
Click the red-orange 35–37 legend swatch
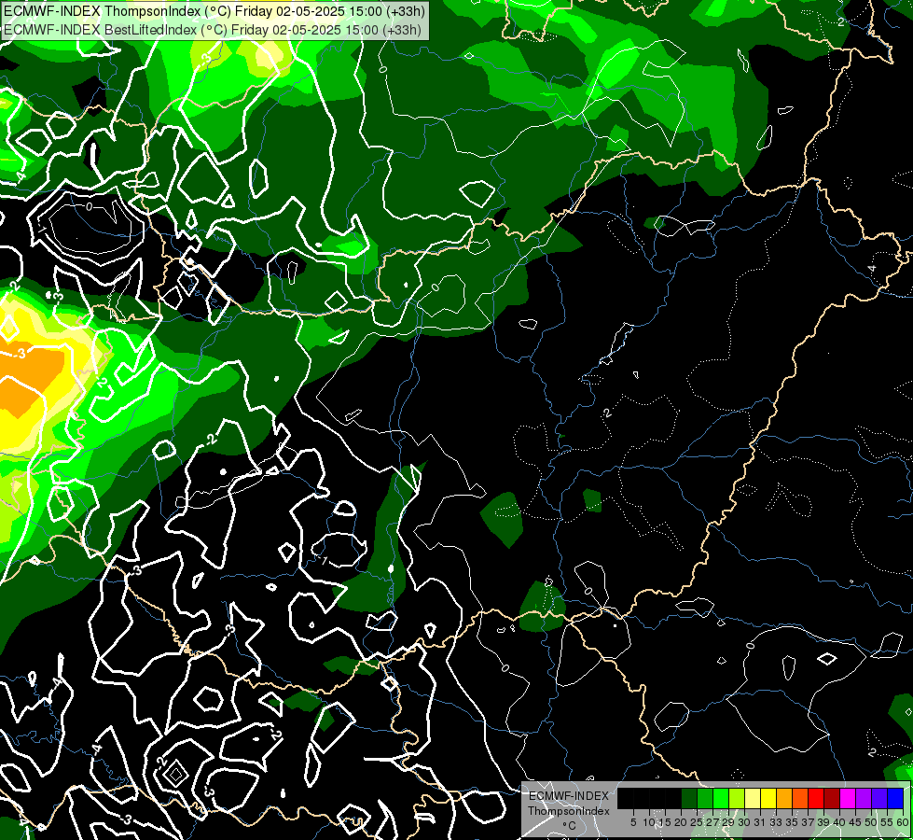[800, 799]
